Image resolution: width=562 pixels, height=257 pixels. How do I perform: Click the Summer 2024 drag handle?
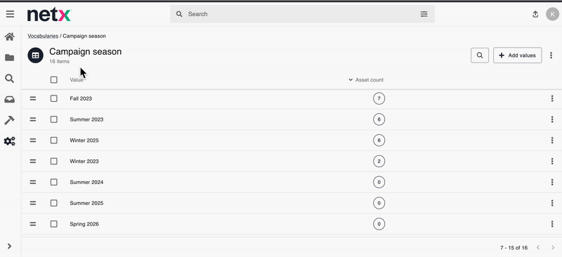coord(33,182)
